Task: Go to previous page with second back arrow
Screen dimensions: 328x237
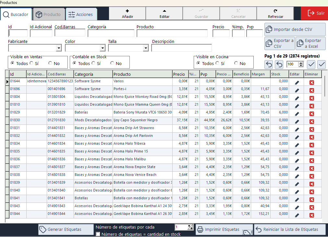Action: [279, 64]
